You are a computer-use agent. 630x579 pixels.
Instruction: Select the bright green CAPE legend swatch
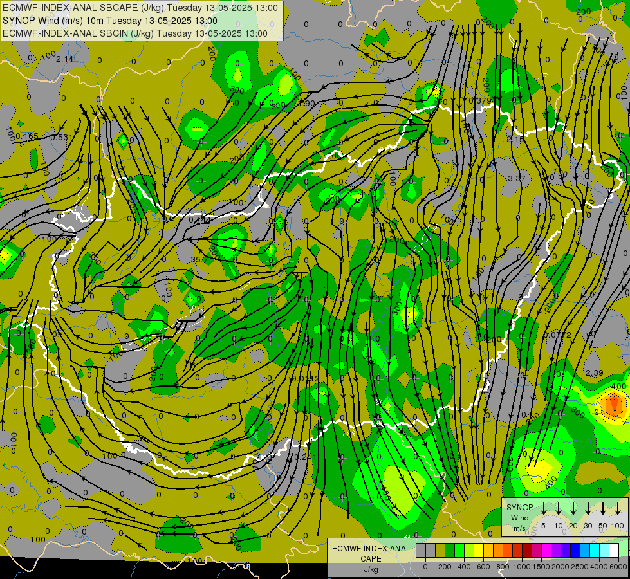tap(459, 550)
